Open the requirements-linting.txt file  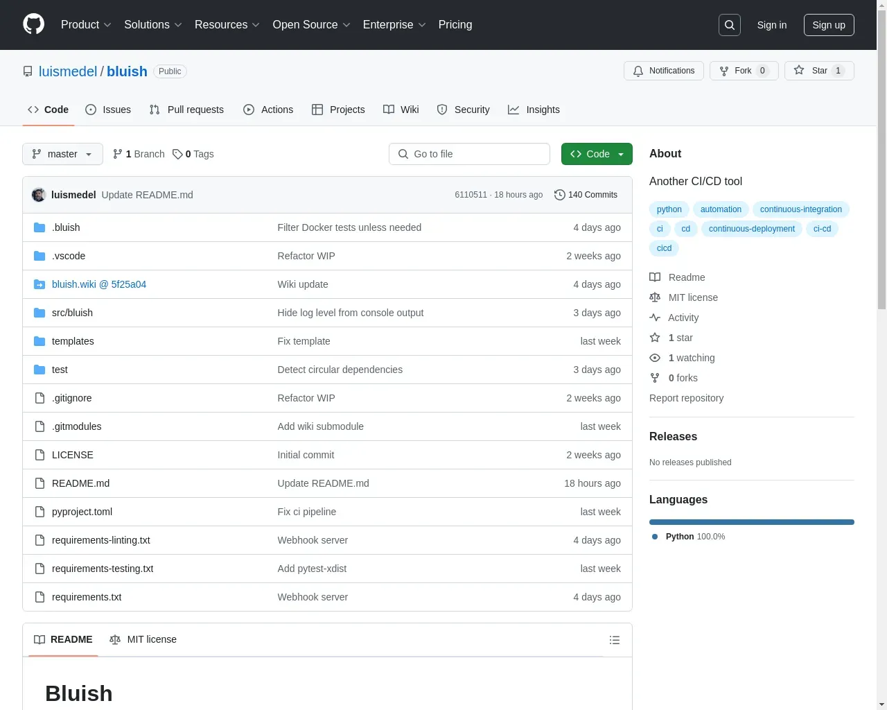coord(101,540)
